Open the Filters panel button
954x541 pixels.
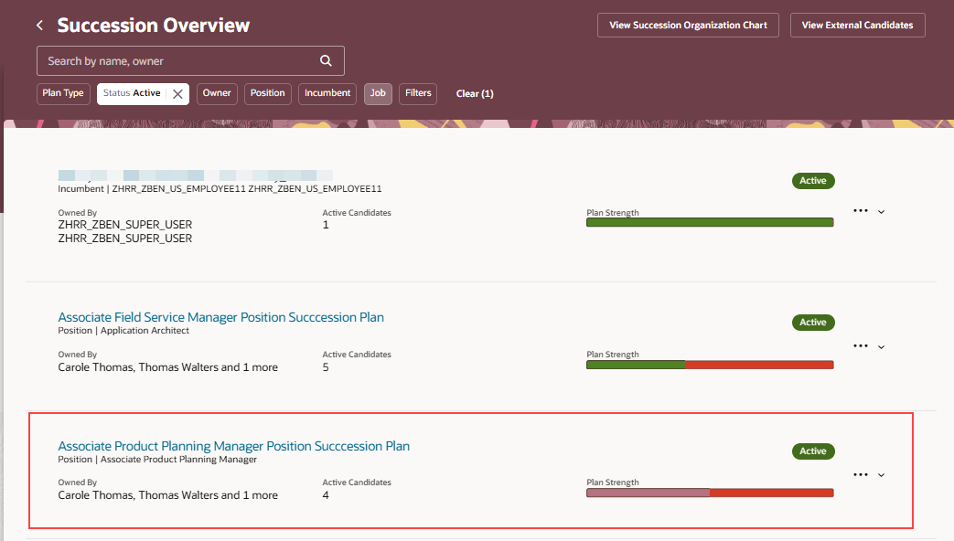[x=418, y=93]
